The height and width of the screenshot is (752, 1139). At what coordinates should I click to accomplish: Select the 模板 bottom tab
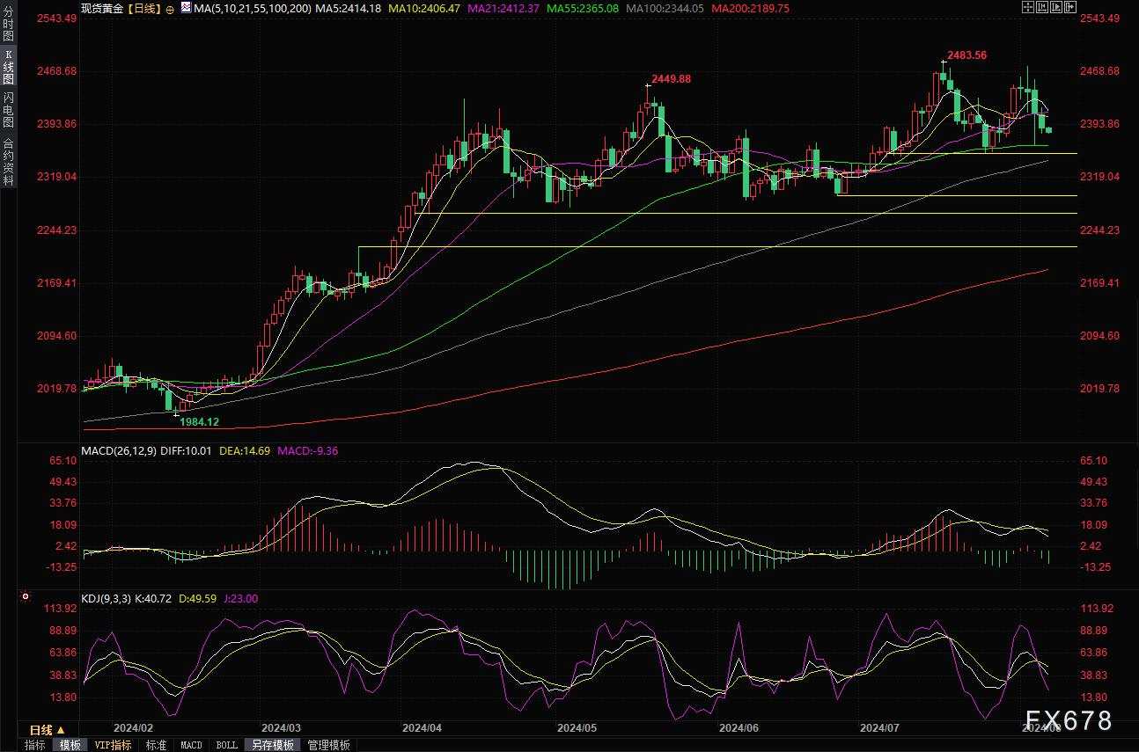click(70, 745)
